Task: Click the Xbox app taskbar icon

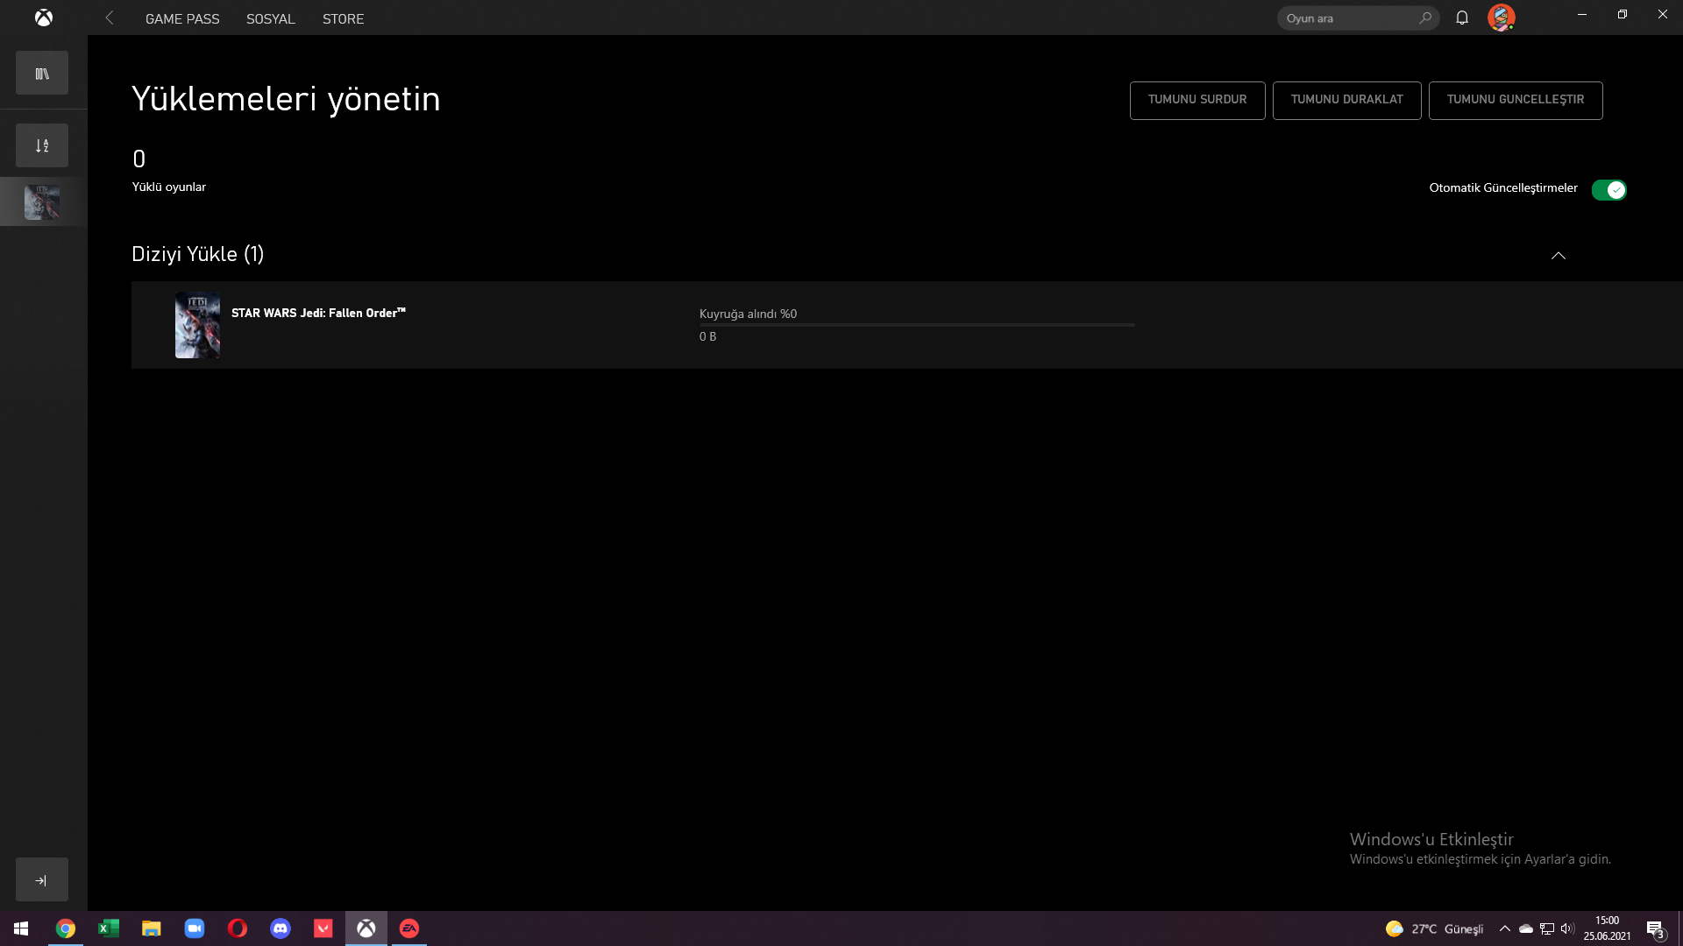Action: pos(366,928)
